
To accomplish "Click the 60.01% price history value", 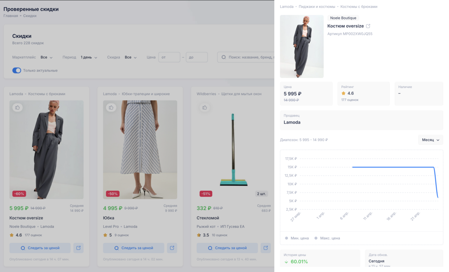I will [x=299, y=262].
